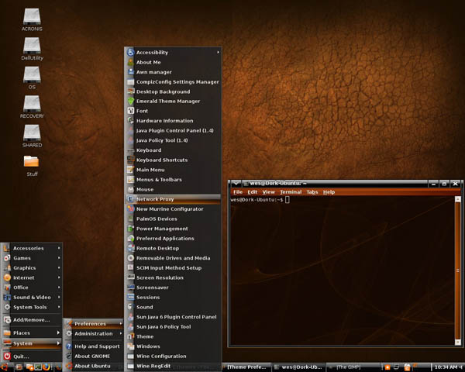
Task: Open the terminal Tabs menu
Action: click(x=312, y=192)
